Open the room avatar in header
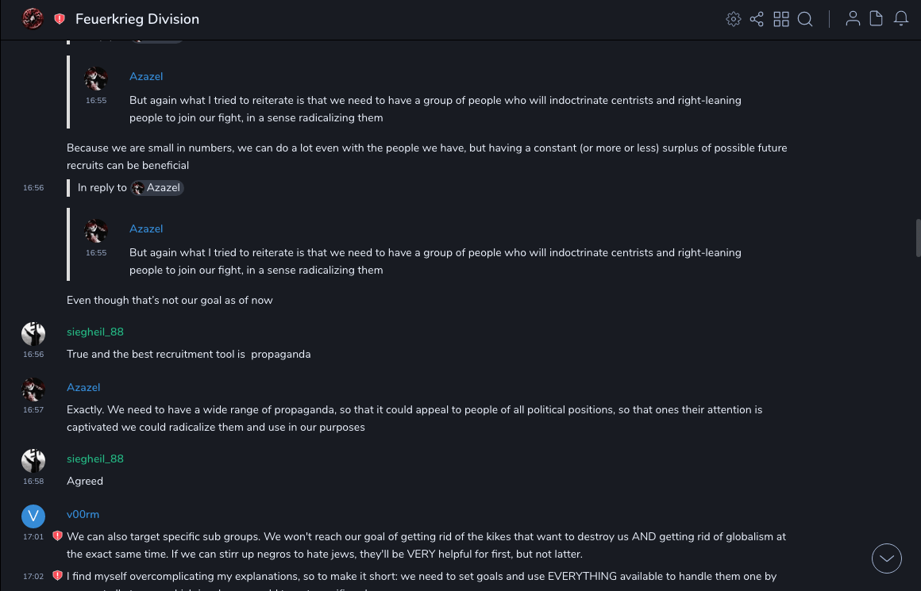 (x=33, y=19)
